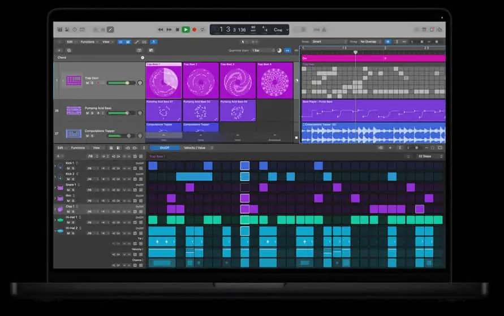Click the Stop button in the transport

pyautogui.click(x=177, y=29)
